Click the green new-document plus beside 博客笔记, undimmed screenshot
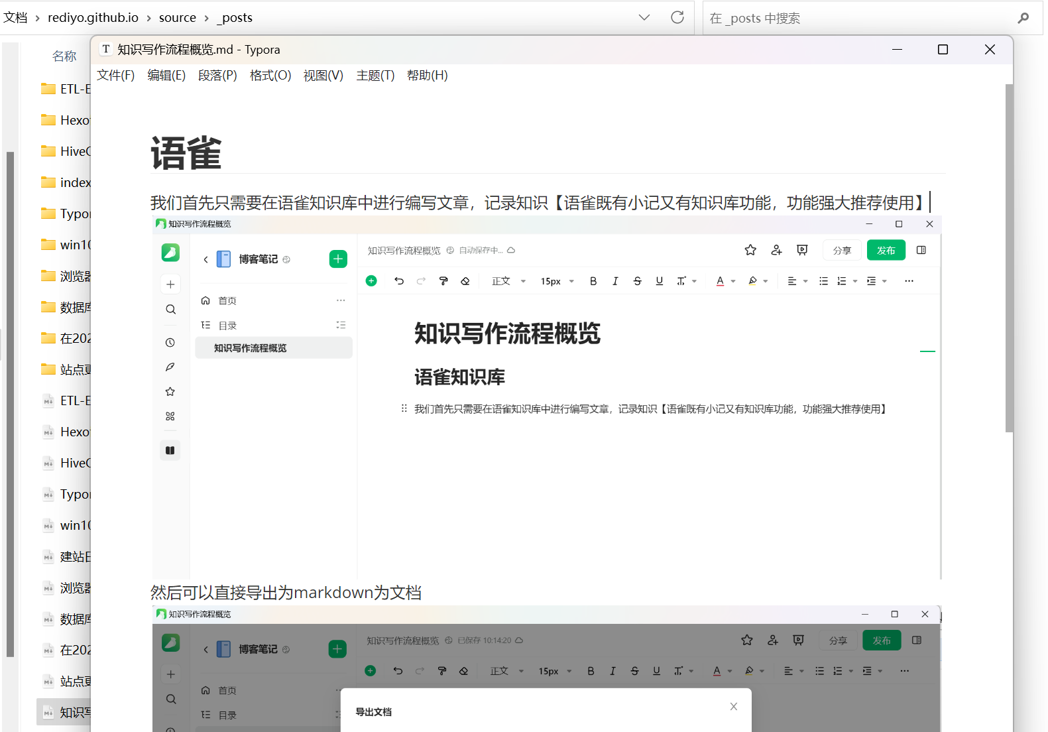1048x732 pixels. pos(338,259)
